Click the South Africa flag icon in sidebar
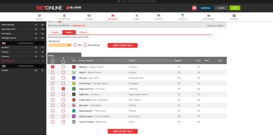 coord(4,66)
